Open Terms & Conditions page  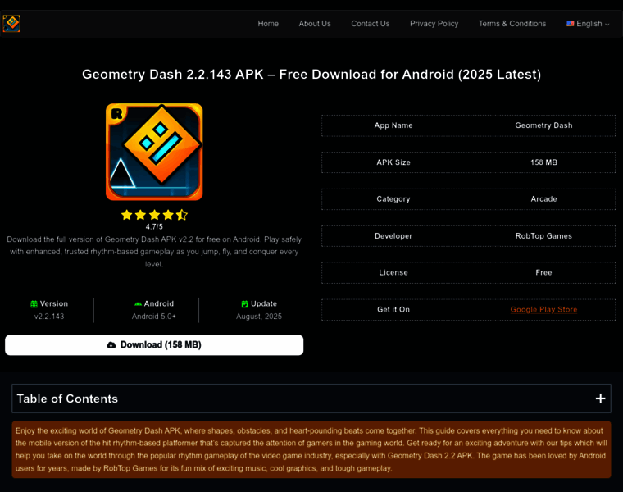tap(512, 24)
